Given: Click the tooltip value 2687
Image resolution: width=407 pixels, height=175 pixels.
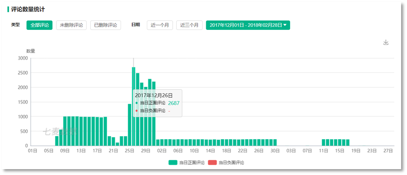Looking at the screenshot, I should point(174,103).
